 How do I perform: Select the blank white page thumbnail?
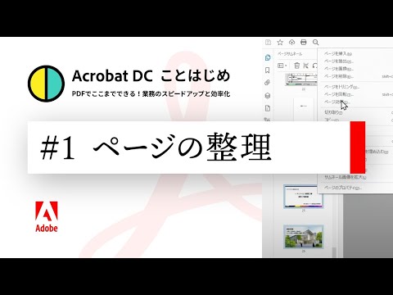pos(303,109)
